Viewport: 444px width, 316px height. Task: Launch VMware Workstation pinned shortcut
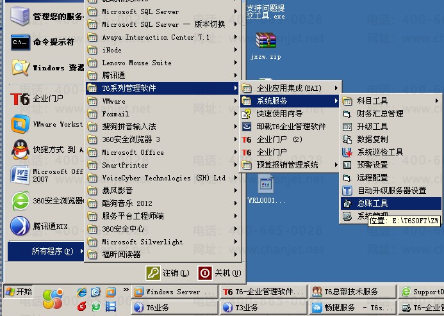pos(46,124)
